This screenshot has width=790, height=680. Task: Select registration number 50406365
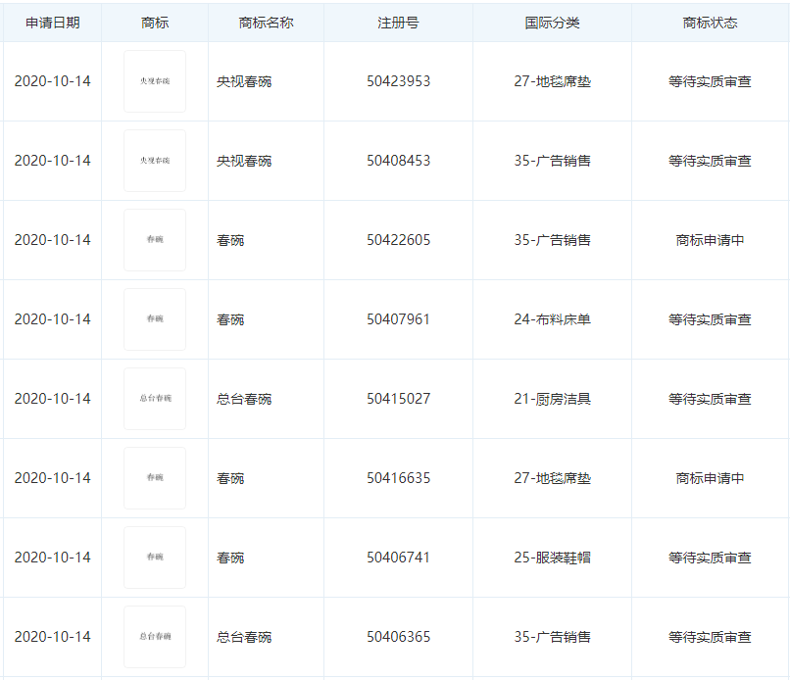click(x=399, y=637)
